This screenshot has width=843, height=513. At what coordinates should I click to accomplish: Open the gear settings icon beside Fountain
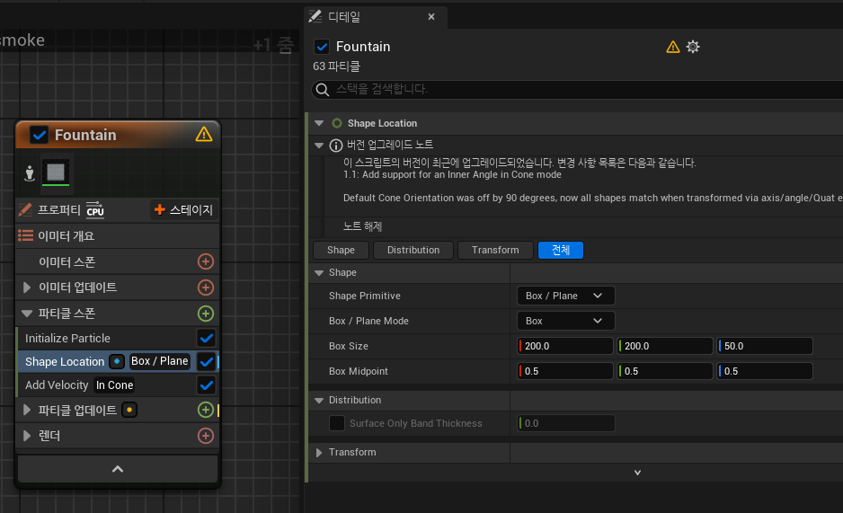pyautogui.click(x=693, y=47)
